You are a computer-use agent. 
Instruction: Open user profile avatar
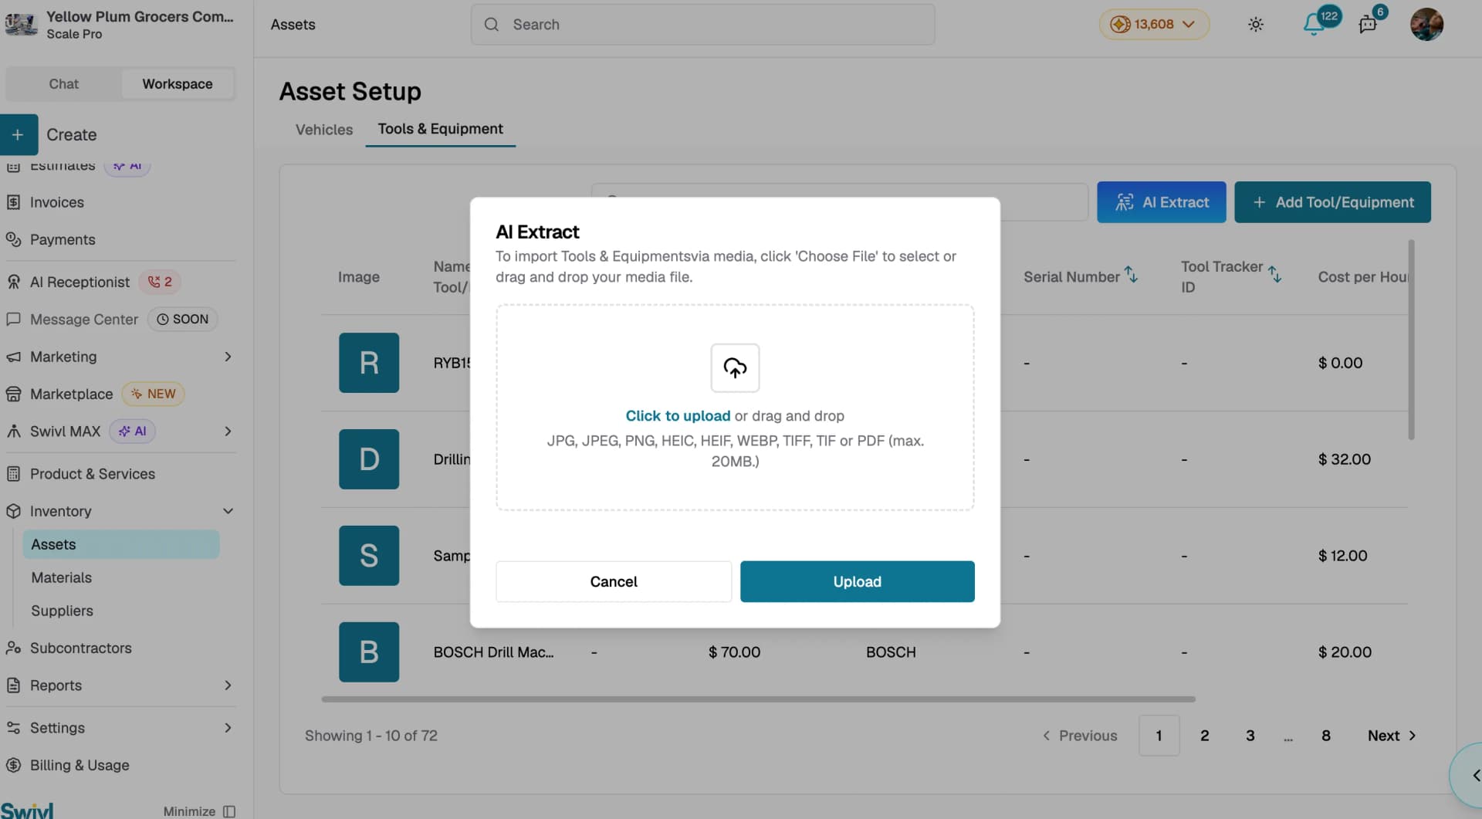(x=1426, y=25)
